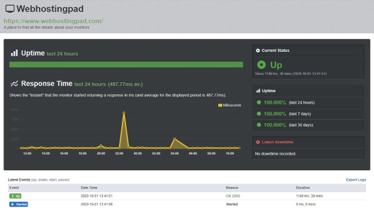Click the 12:00 axis label
374x210 pixels.
tap(27, 154)
